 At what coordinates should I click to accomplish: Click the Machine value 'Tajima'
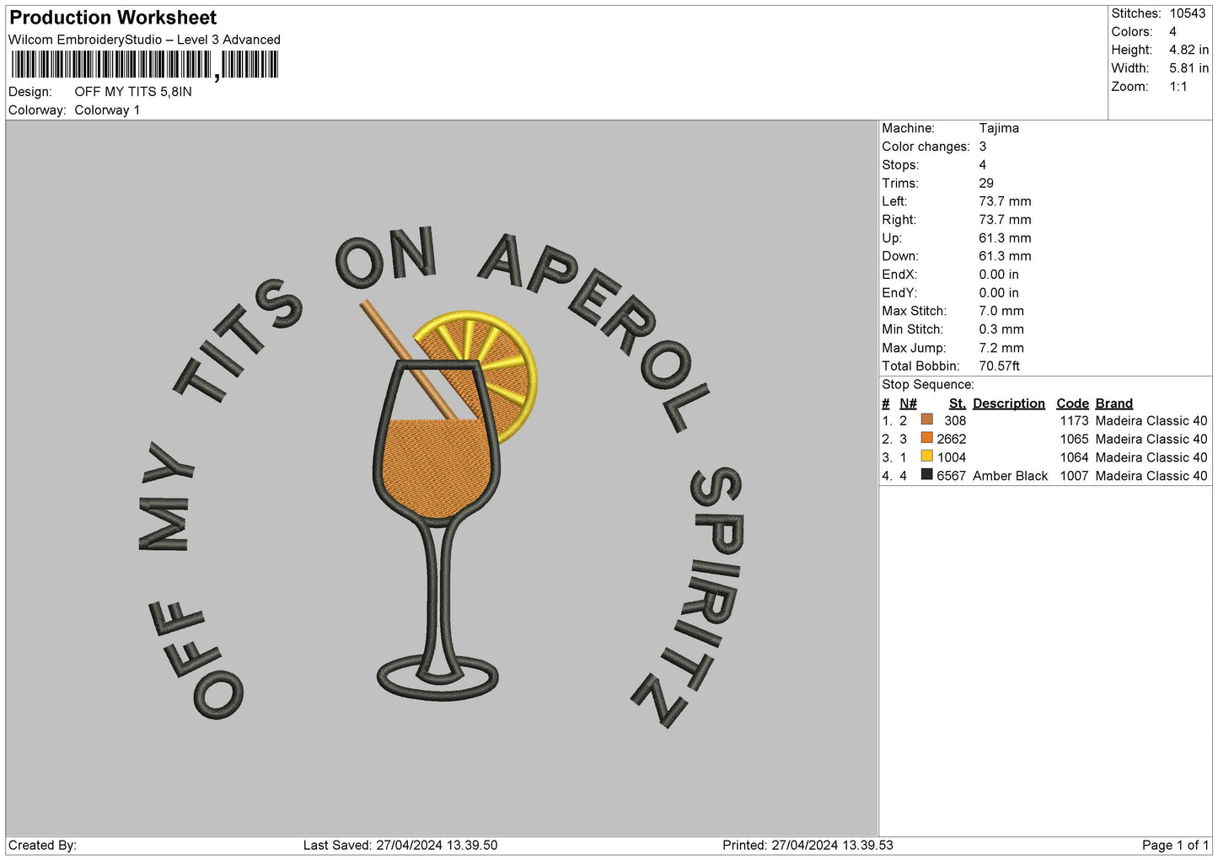click(x=999, y=128)
